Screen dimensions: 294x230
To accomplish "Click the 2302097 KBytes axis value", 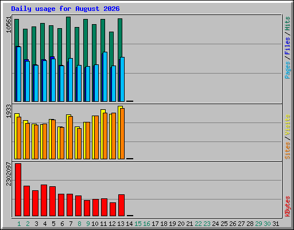I will pyautogui.click(x=9, y=174).
